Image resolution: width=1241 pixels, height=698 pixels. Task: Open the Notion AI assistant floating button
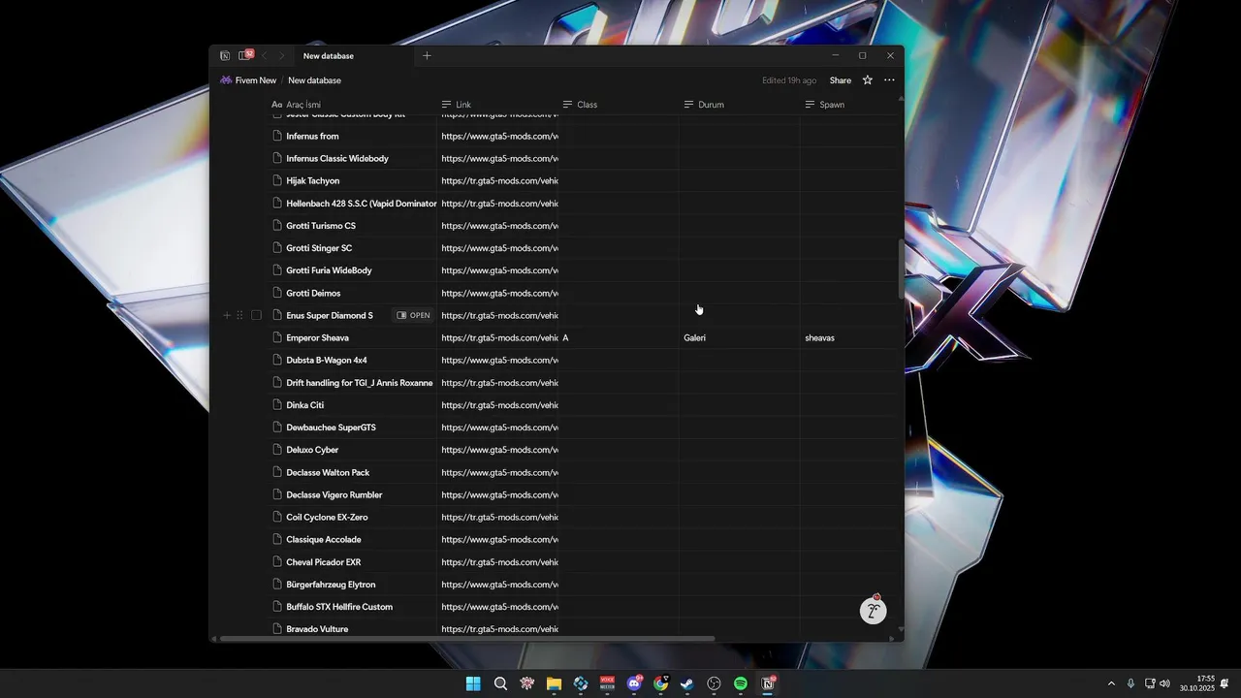tap(873, 611)
